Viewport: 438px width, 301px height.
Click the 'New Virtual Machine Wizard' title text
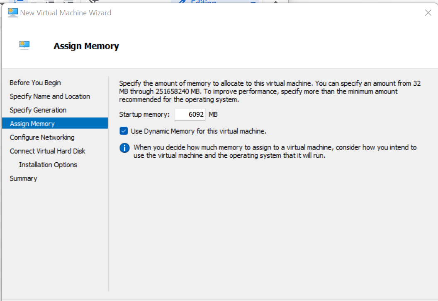coord(66,13)
